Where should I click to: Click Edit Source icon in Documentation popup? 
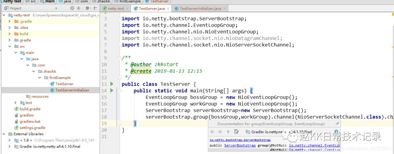click(236, 132)
